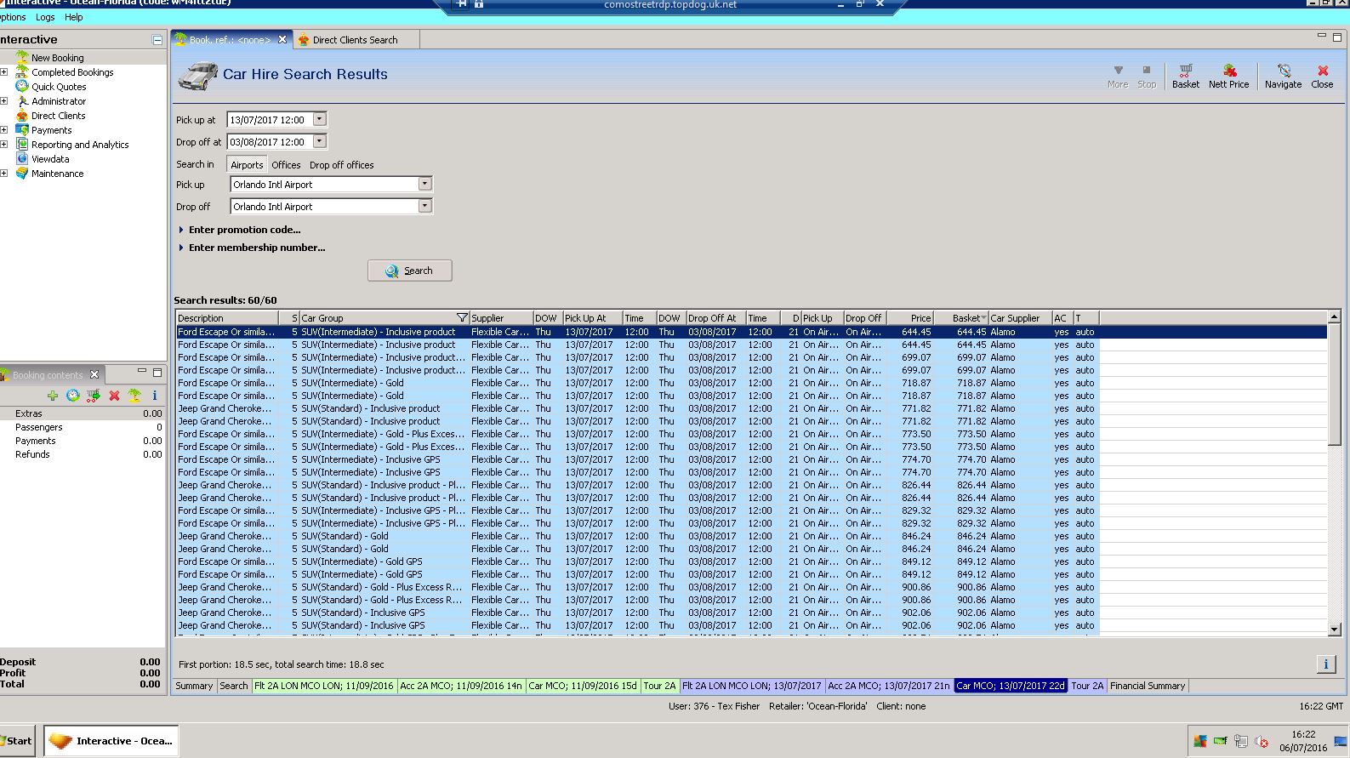Image resolution: width=1350 pixels, height=758 pixels.
Task: Open Reporting and Analytics in sidebar
Action: point(80,145)
